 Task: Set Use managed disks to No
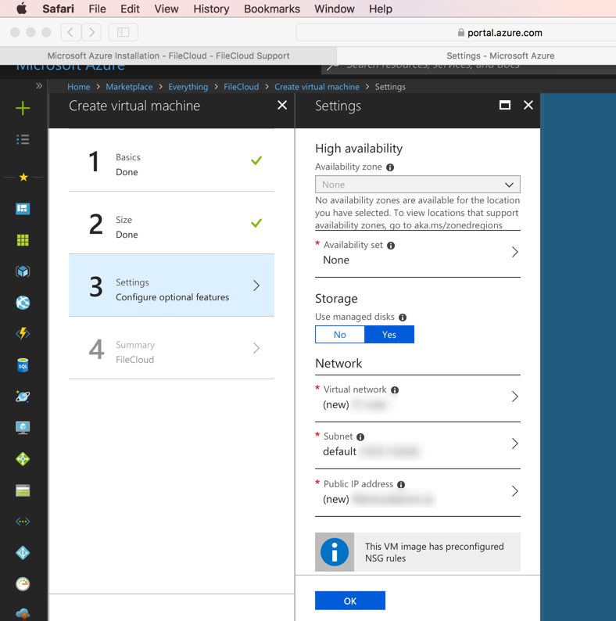click(340, 335)
